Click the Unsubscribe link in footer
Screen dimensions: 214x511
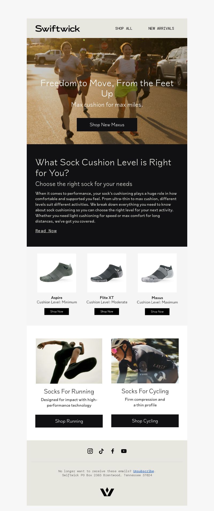(144, 471)
